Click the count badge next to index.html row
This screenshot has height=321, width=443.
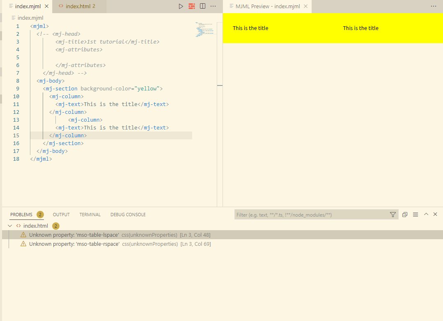pos(56,226)
